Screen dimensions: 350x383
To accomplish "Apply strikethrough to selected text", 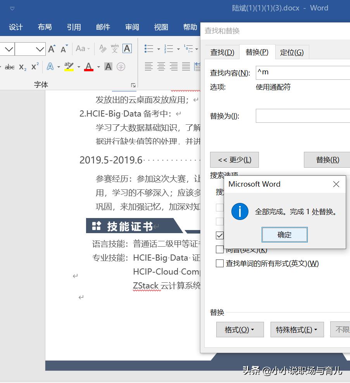I will click(9, 67).
